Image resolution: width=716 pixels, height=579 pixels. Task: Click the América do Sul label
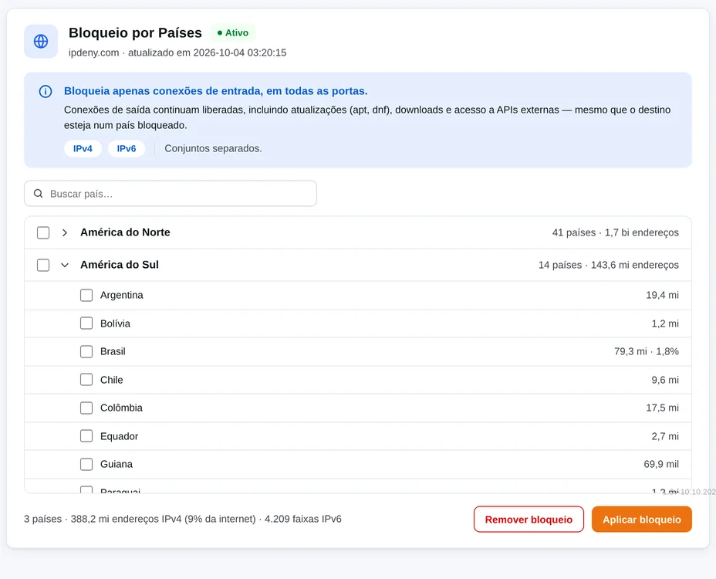[120, 265]
